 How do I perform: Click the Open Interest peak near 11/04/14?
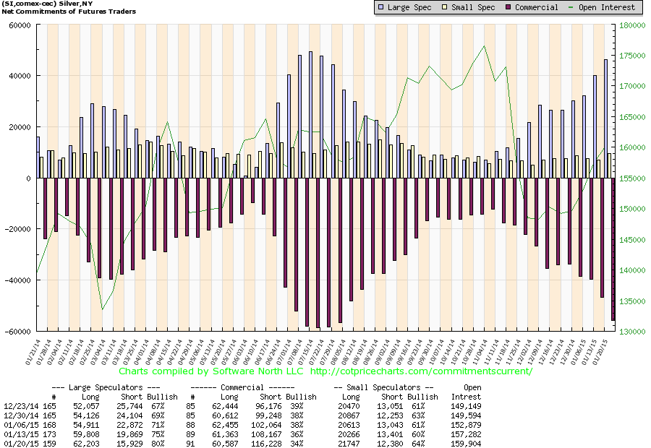pyautogui.click(x=484, y=46)
